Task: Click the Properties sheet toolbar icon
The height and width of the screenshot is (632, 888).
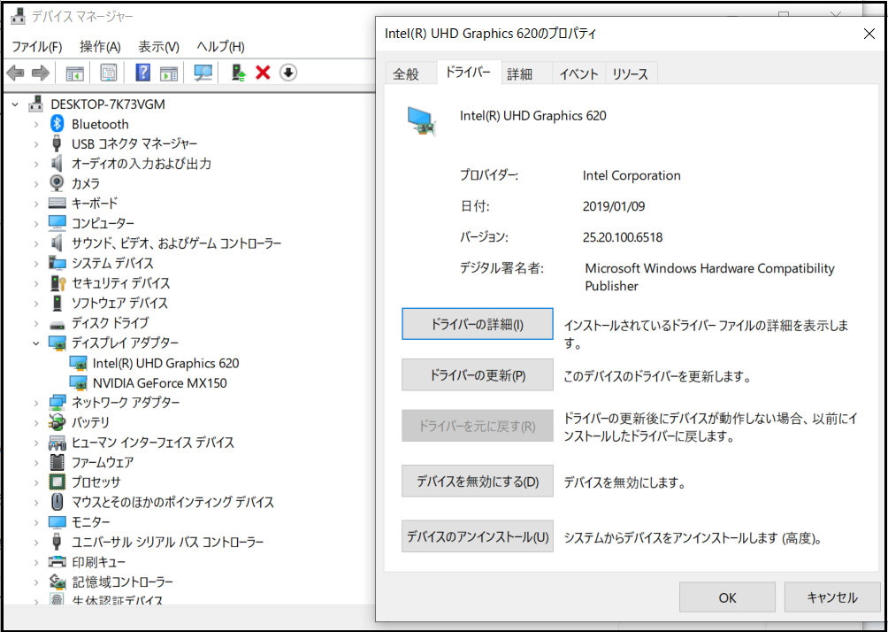Action: [x=108, y=73]
